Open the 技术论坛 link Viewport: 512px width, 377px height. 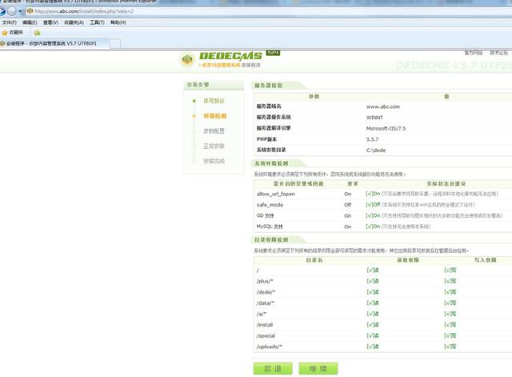[x=498, y=53]
